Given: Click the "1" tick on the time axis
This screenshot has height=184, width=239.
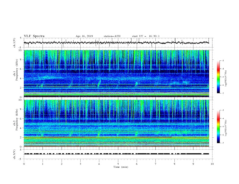Looking at the screenshot, I should pyautogui.click(x=43, y=164).
